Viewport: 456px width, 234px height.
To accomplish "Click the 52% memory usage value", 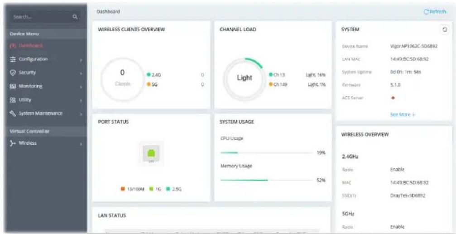I will tap(321, 180).
